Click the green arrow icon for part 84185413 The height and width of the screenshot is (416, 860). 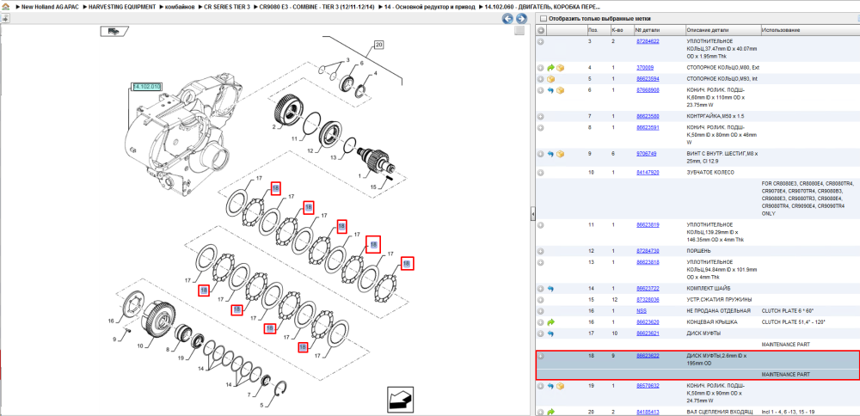point(551,412)
